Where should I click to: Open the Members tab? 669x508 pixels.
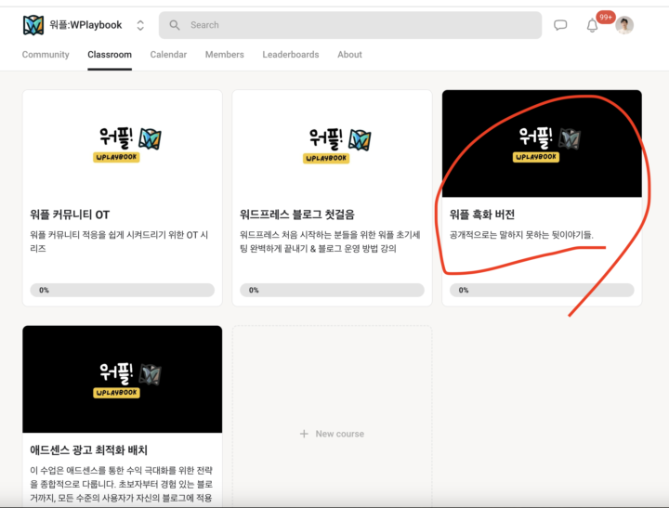pyautogui.click(x=224, y=55)
